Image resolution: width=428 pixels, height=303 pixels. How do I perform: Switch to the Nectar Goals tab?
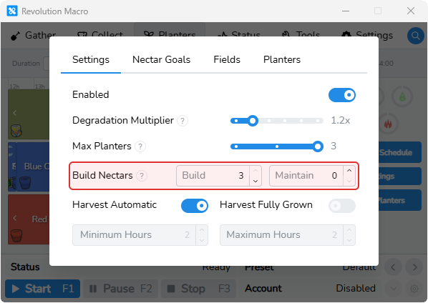[x=161, y=60]
